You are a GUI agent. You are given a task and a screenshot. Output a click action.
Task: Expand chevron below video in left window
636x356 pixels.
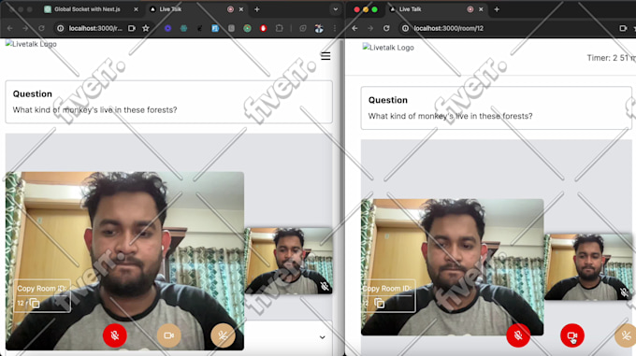pyautogui.click(x=322, y=337)
